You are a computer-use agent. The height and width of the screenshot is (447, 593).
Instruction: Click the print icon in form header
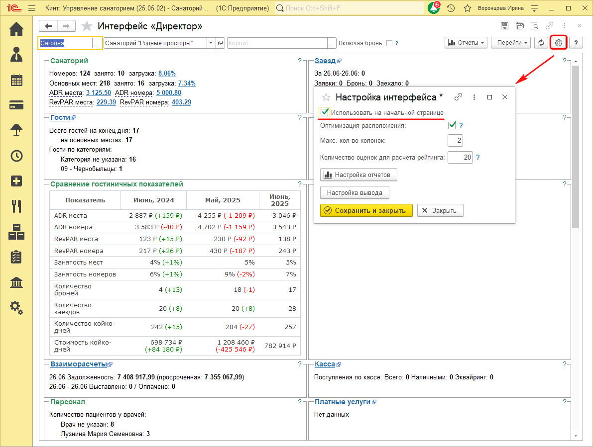[x=520, y=26]
